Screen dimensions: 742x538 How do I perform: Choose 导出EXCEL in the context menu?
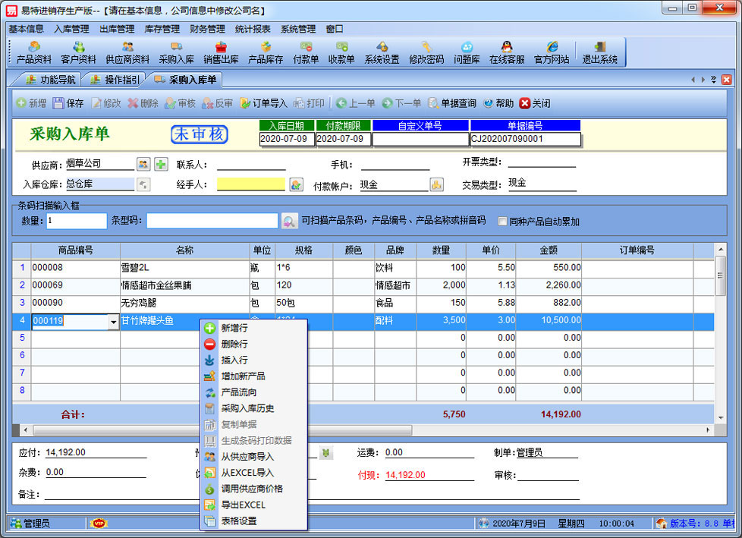pyautogui.click(x=243, y=505)
